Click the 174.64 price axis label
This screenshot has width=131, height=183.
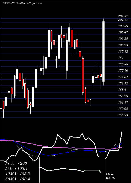tap(123, 77)
